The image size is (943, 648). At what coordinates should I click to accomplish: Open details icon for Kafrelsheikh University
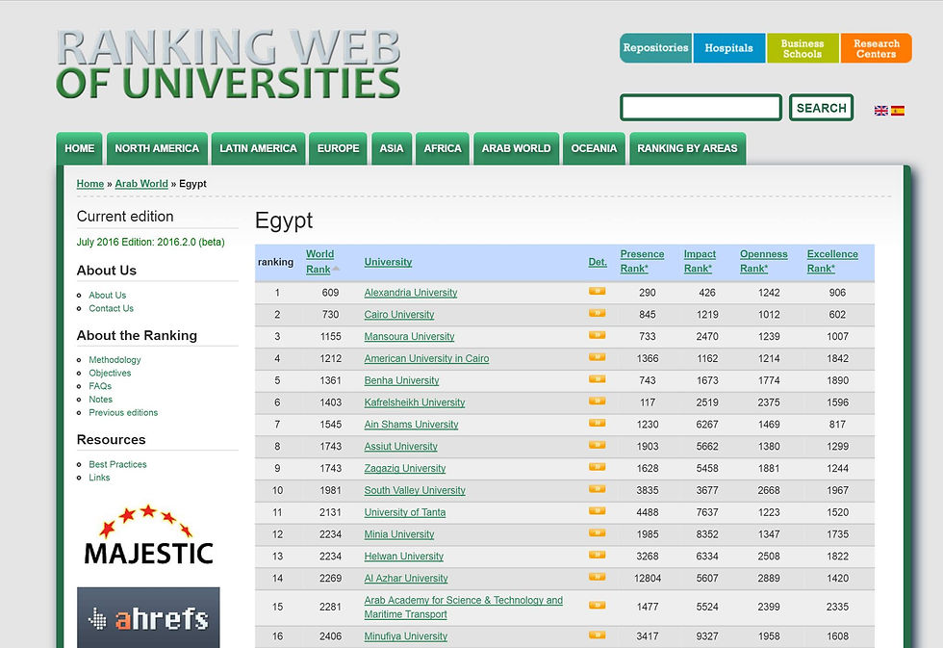[x=597, y=401]
